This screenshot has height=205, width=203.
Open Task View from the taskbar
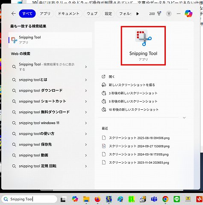click(x=63, y=199)
